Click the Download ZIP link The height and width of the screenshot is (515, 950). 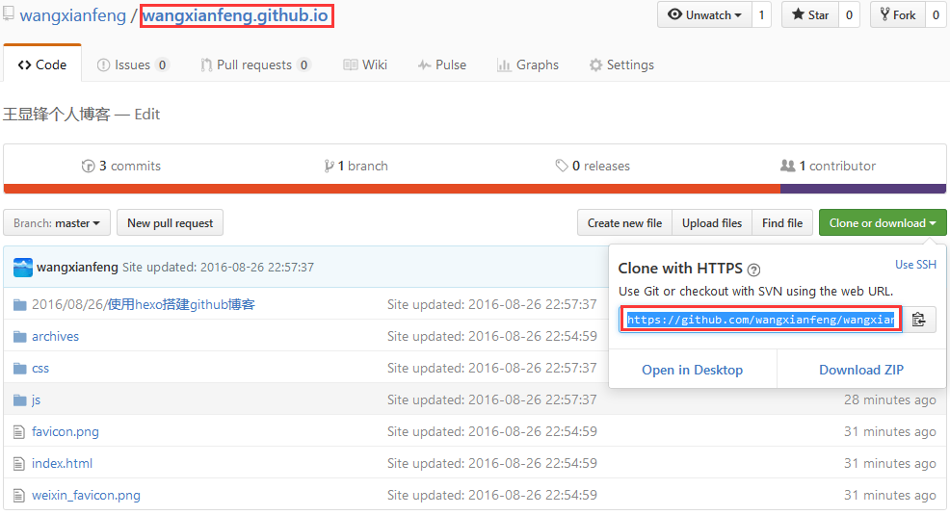(x=860, y=370)
